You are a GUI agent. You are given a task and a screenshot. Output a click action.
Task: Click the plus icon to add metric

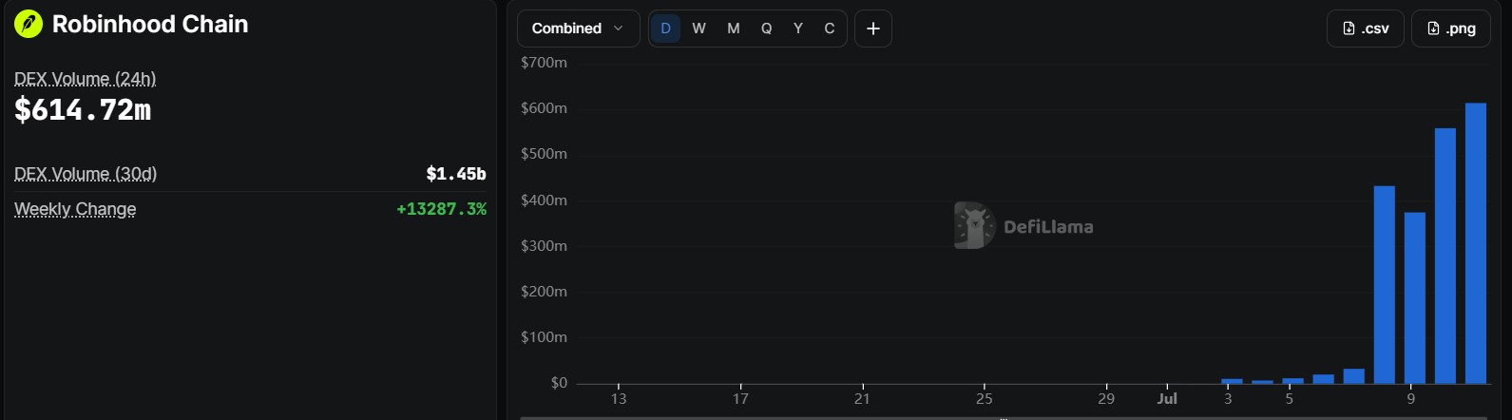click(873, 29)
